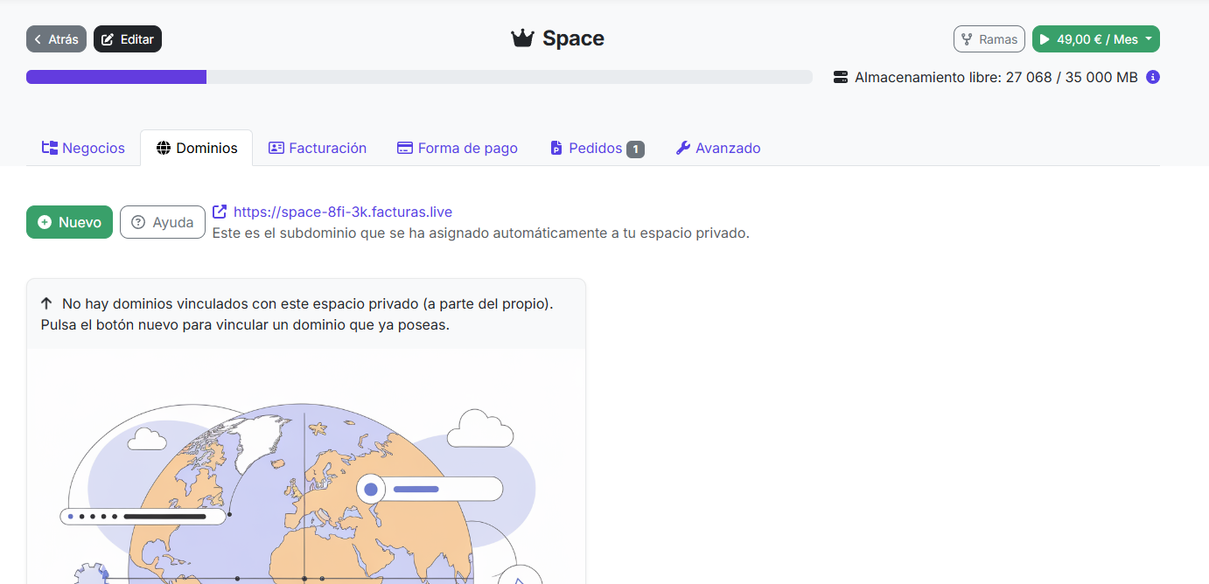This screenshot has height=584, width=1209.
Task: Open the Facturación tab
Action: pos(318,148)
